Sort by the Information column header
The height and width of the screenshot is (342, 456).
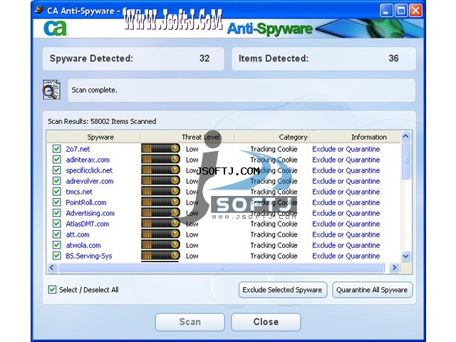click(356, 137)
